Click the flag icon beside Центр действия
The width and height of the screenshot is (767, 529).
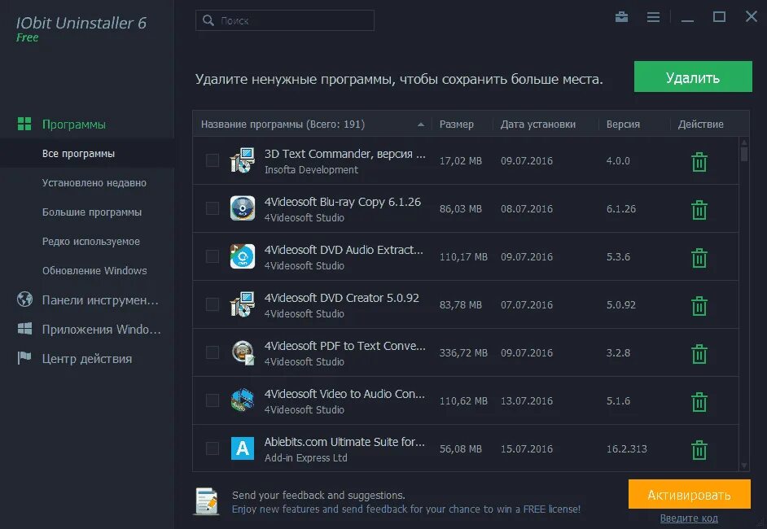click(24, 358)
